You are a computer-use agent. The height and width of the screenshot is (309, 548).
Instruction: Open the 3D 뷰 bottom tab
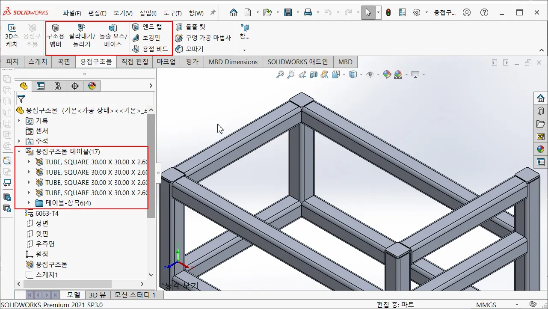[97, 295]
